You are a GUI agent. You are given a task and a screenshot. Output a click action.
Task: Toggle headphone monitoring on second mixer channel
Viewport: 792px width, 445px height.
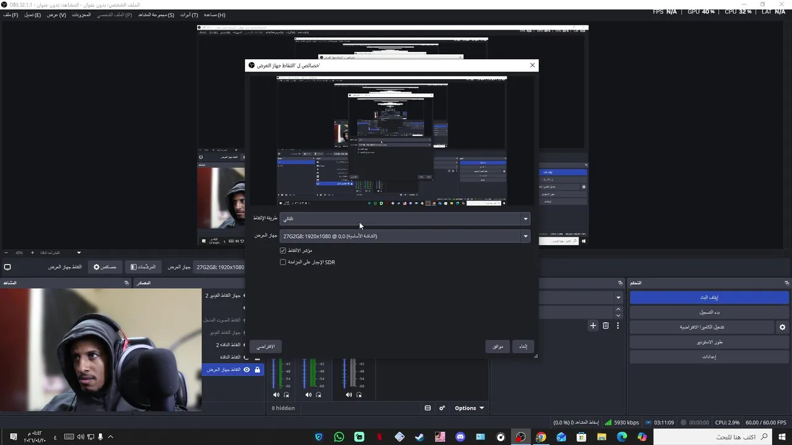point(319,395)
